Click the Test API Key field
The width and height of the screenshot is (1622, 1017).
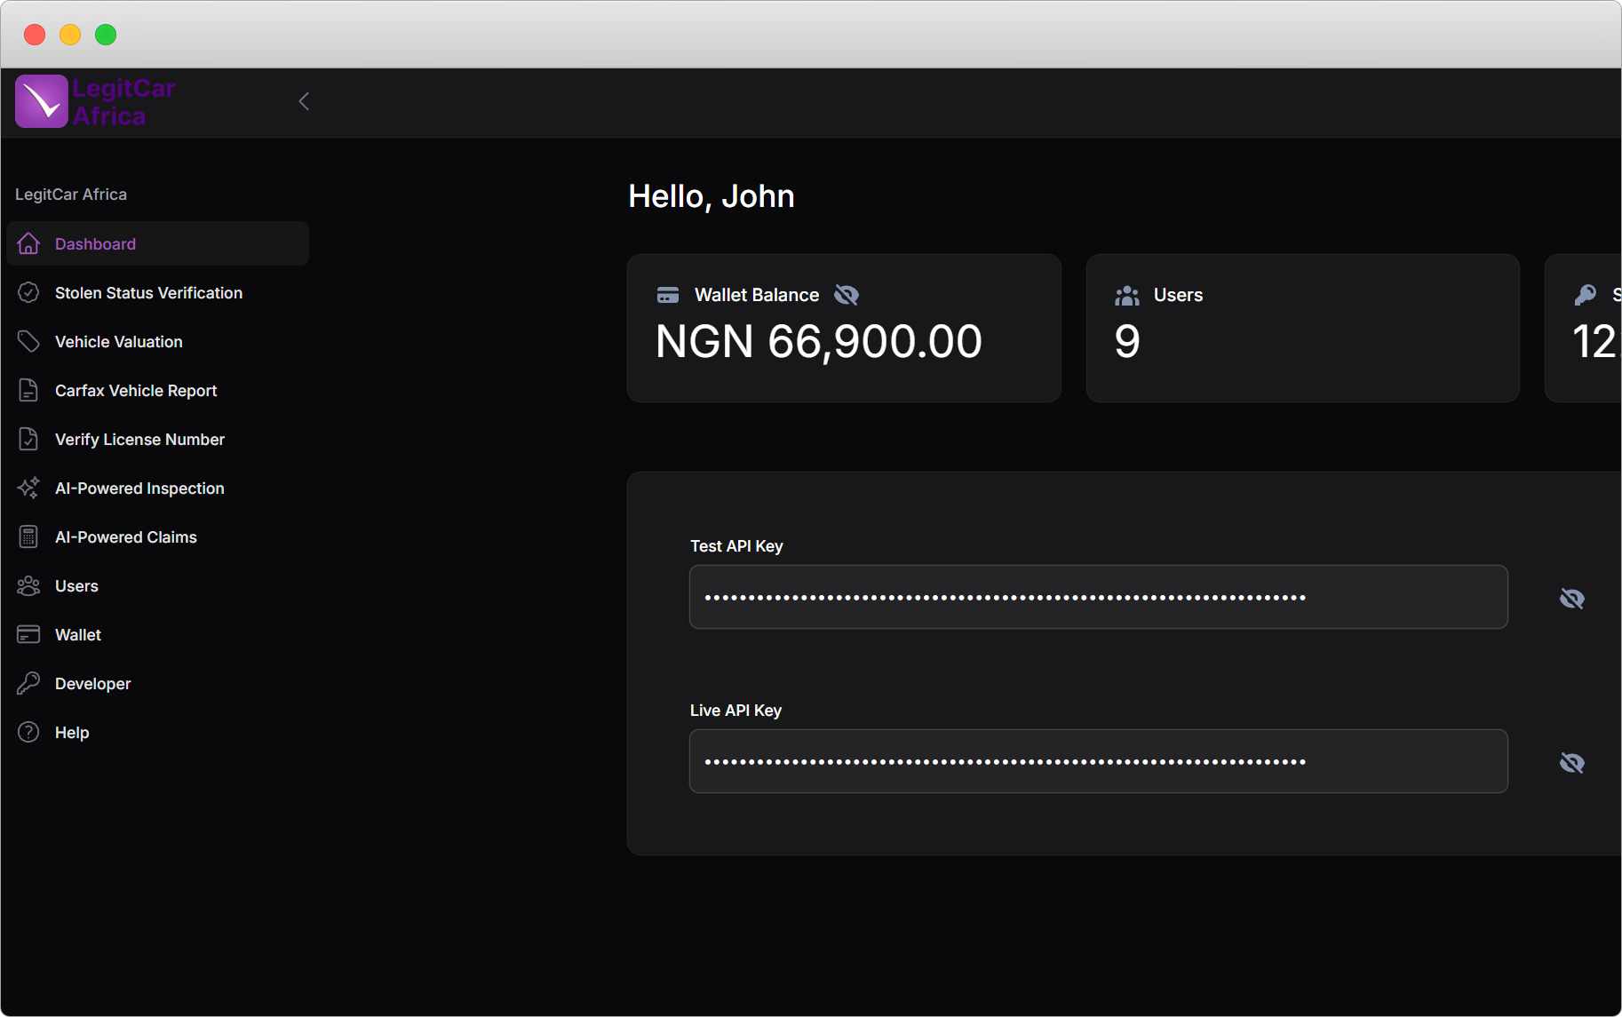[1098, 597]
